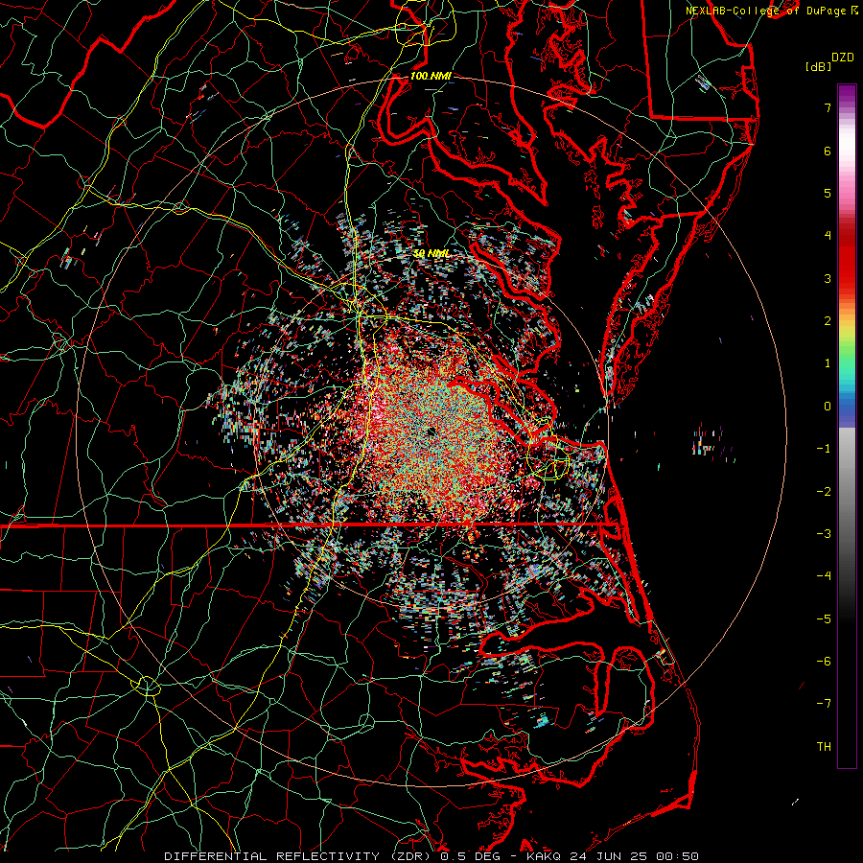Click the [dB] unit label
This screenshot has height=863, width=863.
coord(819,66)
